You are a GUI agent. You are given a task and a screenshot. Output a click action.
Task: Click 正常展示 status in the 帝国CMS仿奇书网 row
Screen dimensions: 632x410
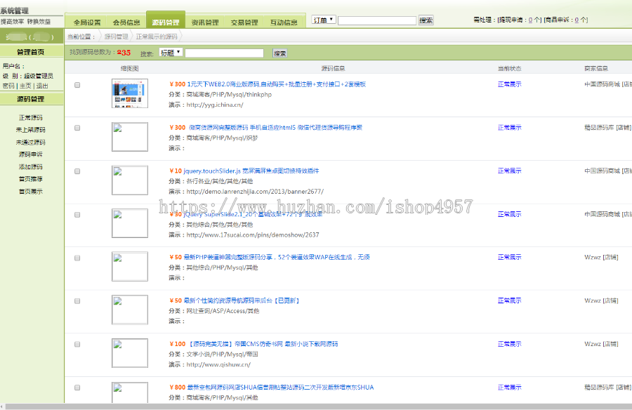pos(510,344)
